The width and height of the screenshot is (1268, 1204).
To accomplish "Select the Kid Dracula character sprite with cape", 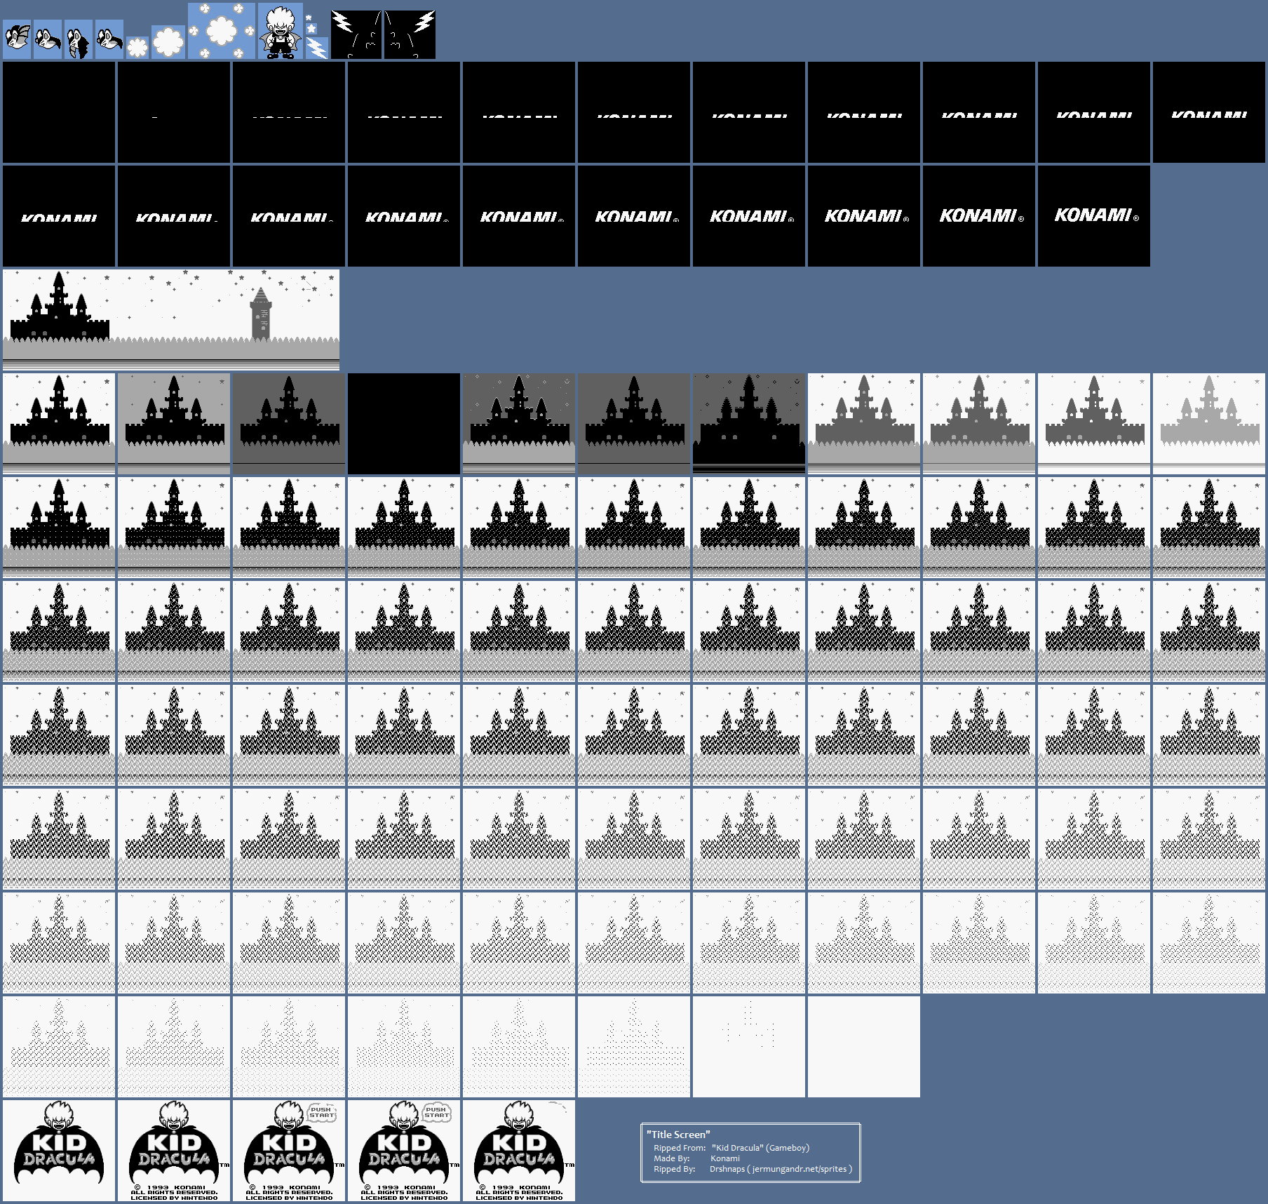I will tap(281, 31).
